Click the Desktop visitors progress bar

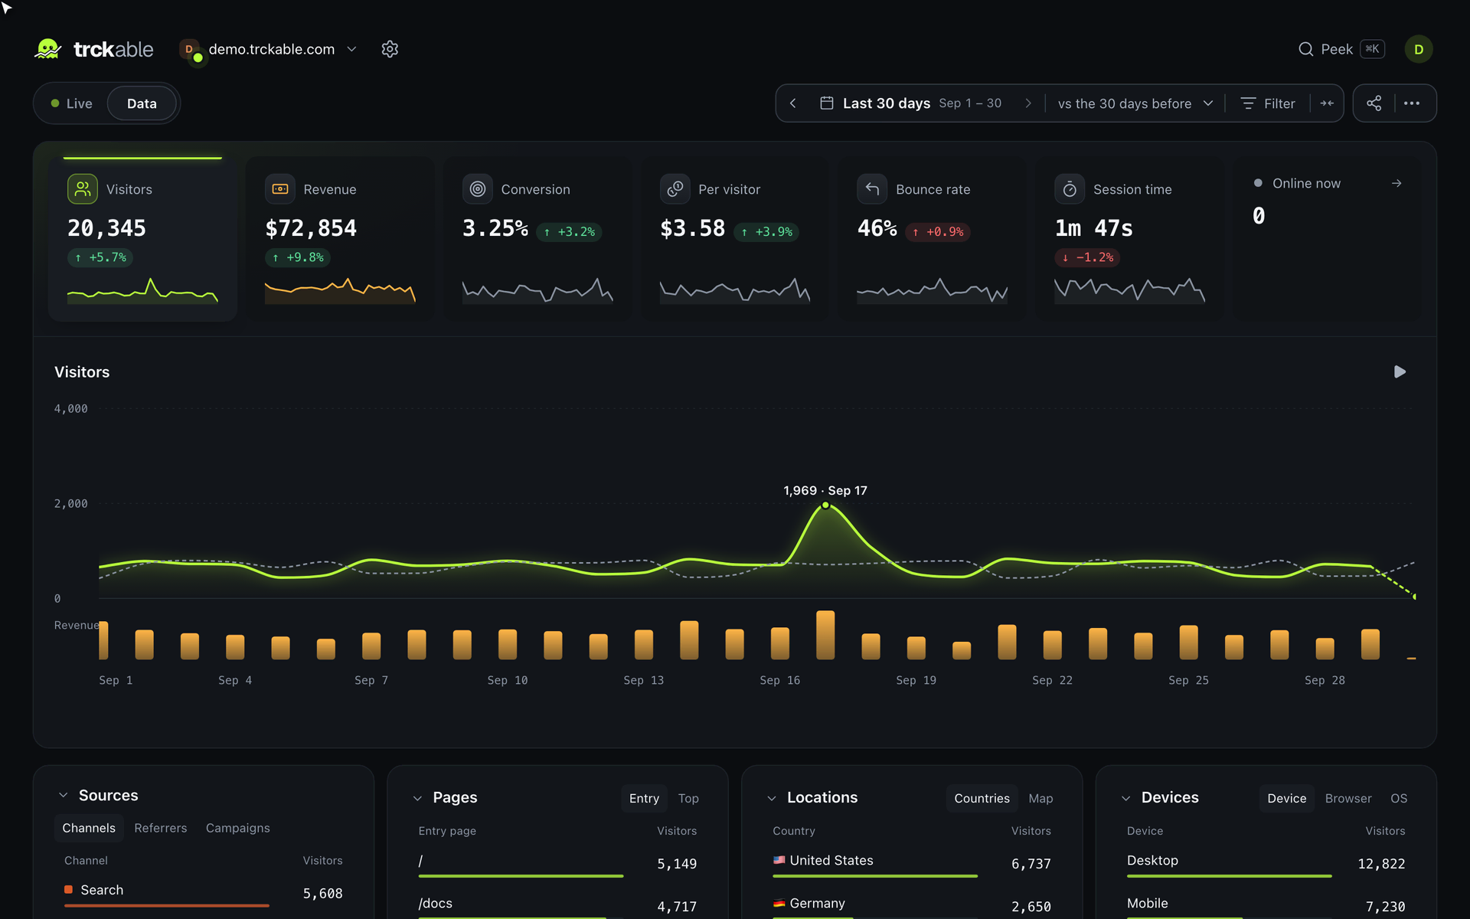tap(1230, 875)
